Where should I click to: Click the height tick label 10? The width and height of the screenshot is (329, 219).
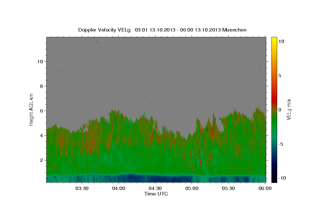41,61
